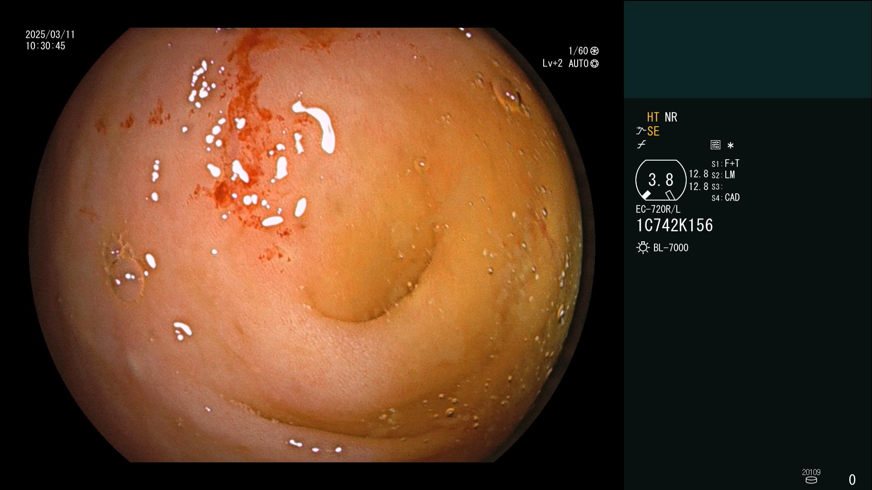The image size is (872, 490).
Task: Click the time 10:30:45
Action: click(x=45, y=46)
